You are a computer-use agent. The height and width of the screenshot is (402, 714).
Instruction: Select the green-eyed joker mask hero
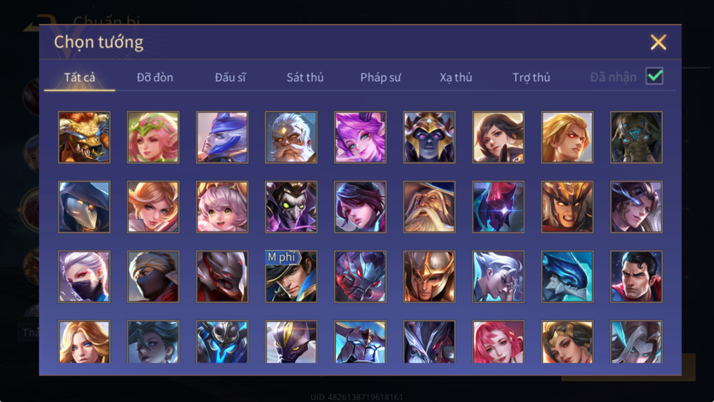pyautogui.click(x=291, y=207)
